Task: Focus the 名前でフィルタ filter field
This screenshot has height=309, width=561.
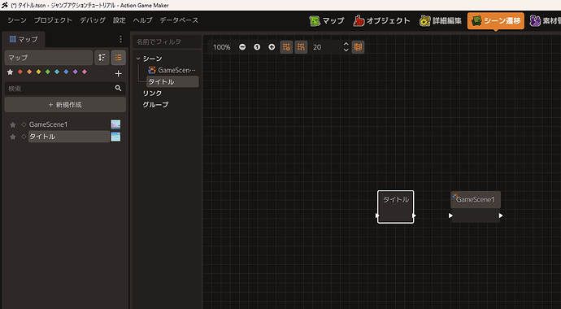Action: tap(167, 41)
